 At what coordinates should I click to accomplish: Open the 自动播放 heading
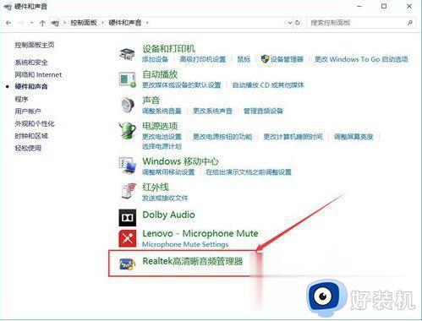(160, 74)
